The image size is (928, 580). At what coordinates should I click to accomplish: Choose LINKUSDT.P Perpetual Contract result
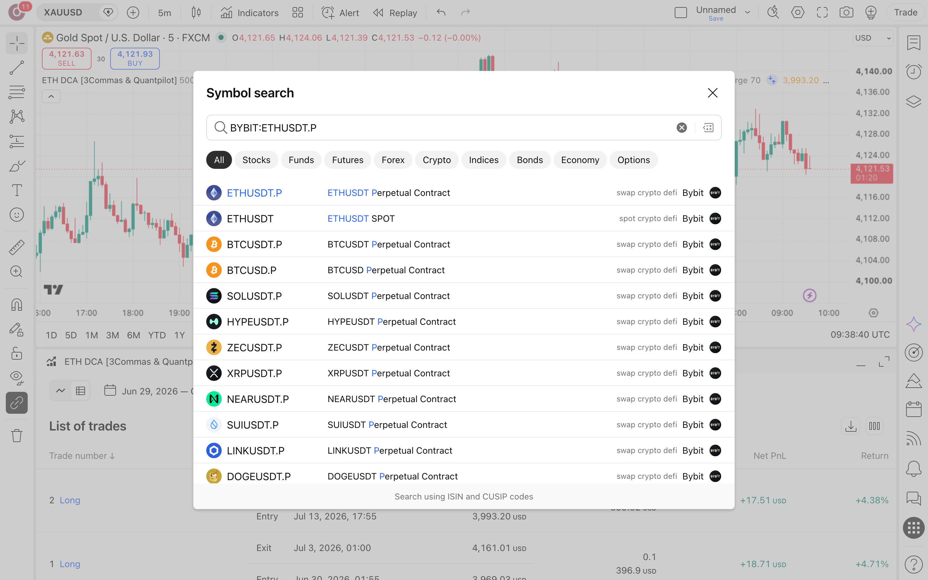(x=464, y=450)
